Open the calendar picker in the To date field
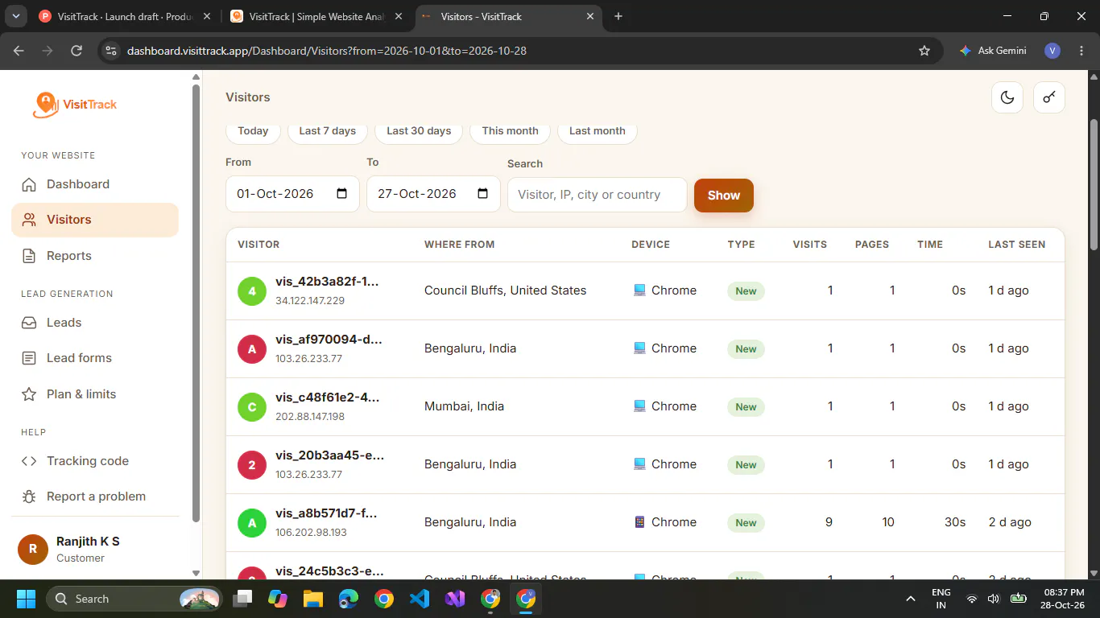The height and width of the screenshot is (618, 1100). (482, 194)
